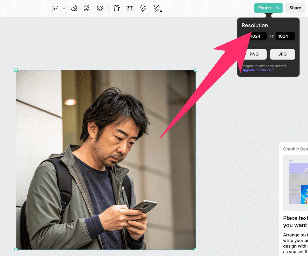This screenshot has width=308, height=256.
Task: Choose the remove background striped icon
Action: (100, 8)
